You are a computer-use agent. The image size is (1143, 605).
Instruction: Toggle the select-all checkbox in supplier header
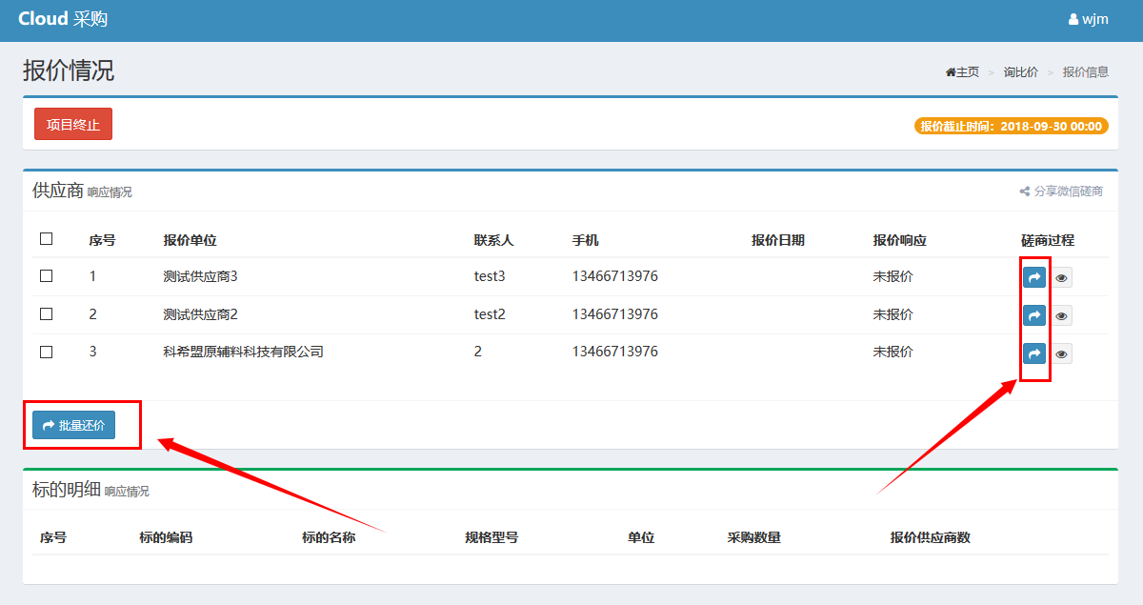[46, 239]
